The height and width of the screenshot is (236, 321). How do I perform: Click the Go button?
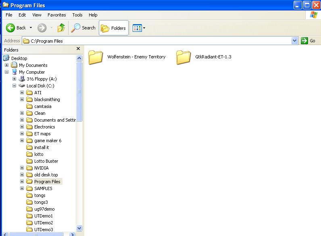point(308,41)
